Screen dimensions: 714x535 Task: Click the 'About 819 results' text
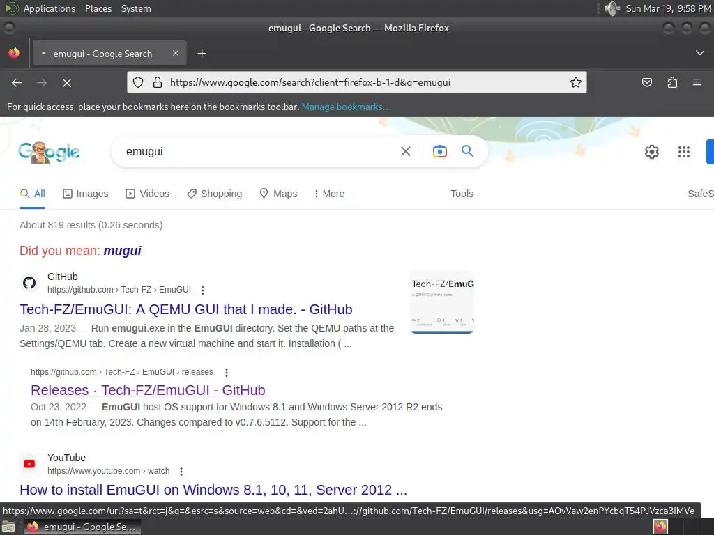click(x=91, y=225)
